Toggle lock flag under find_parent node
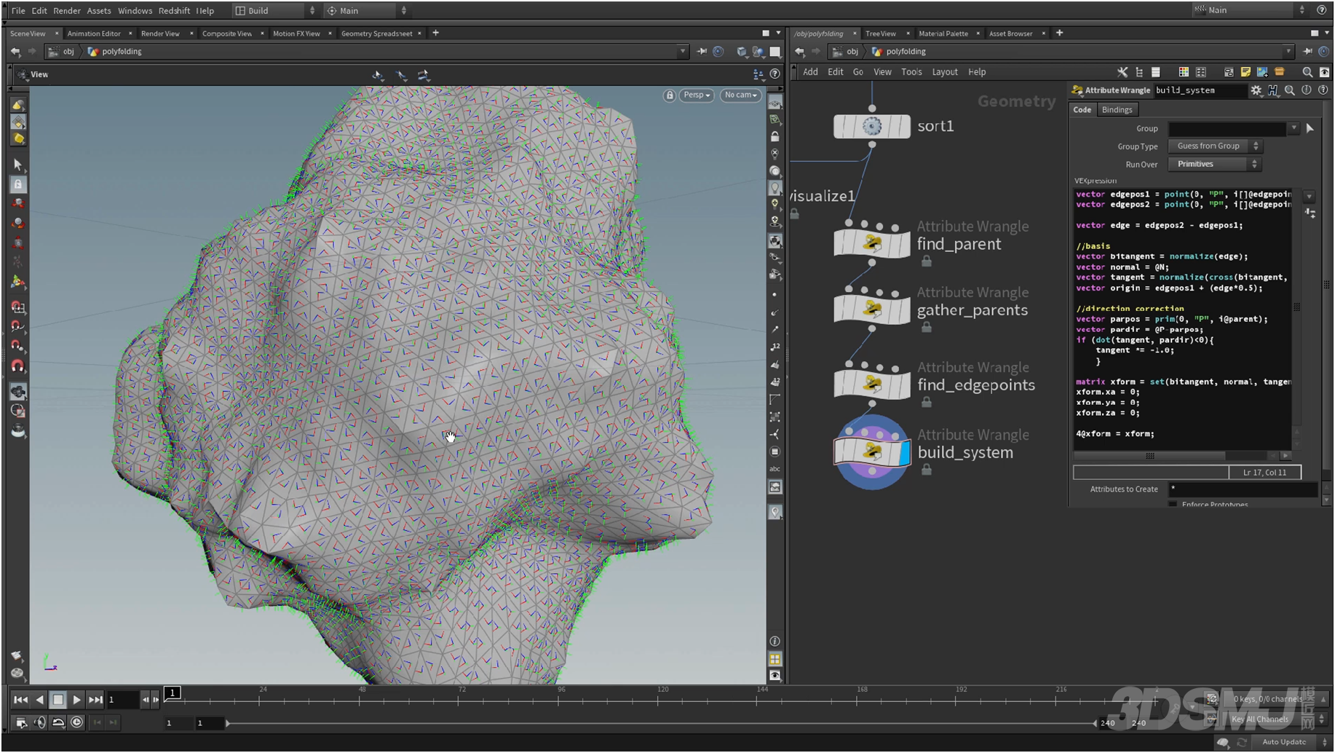Viewport: 1335px width, 753px height. pos(927,261)
